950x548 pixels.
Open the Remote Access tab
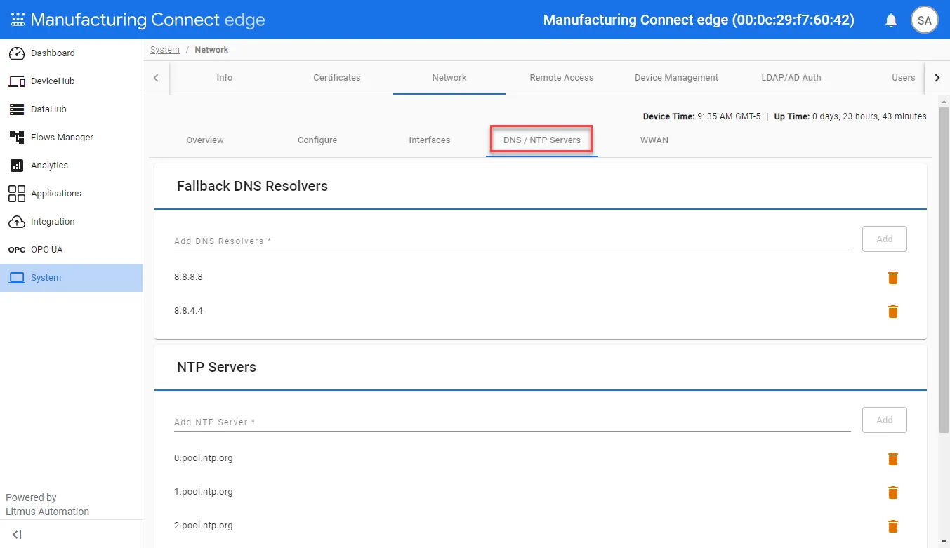562,78
